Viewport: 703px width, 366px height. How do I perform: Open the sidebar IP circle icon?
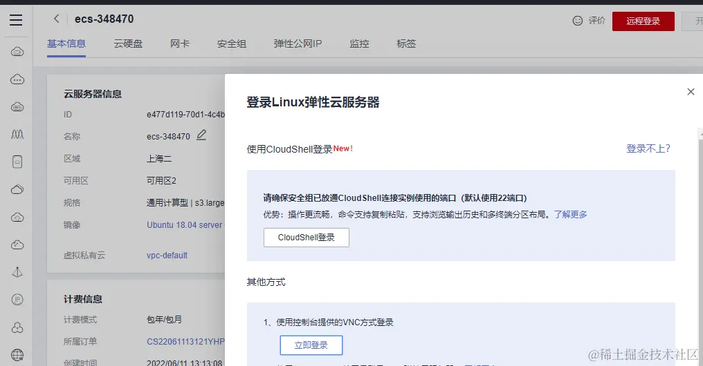click(17, 300)
